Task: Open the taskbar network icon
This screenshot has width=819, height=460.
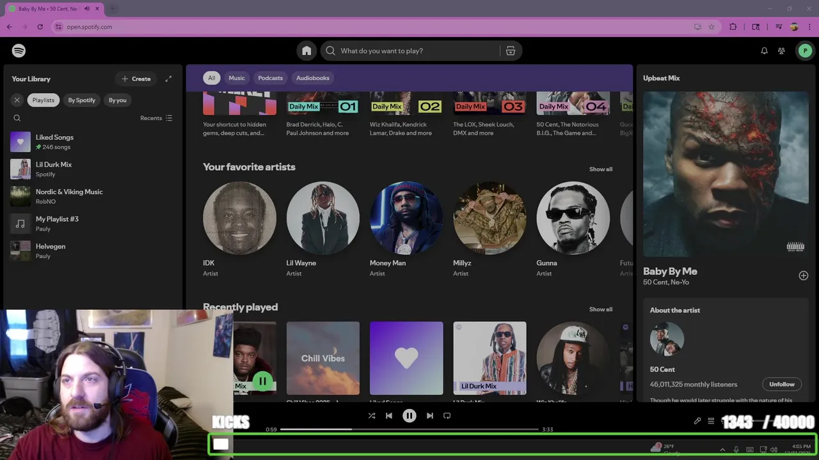Action: point(763,450)
